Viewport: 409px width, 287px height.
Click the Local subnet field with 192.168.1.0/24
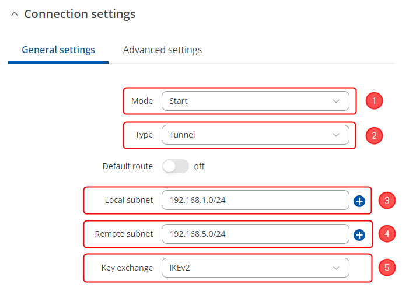tap(255, 200)
